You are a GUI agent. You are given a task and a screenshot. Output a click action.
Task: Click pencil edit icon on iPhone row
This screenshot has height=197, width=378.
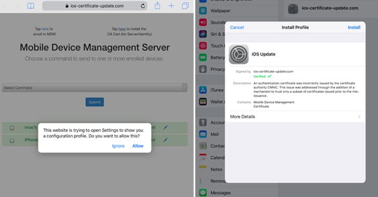point(165,139)
